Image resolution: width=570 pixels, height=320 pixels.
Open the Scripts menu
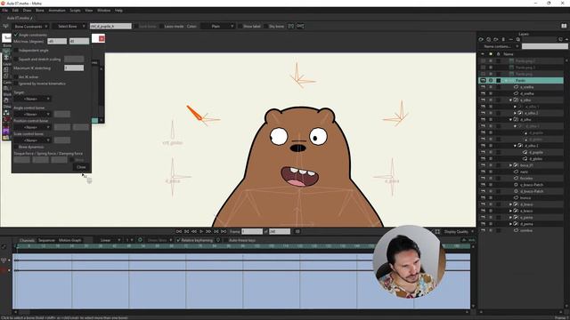point(75,11)
